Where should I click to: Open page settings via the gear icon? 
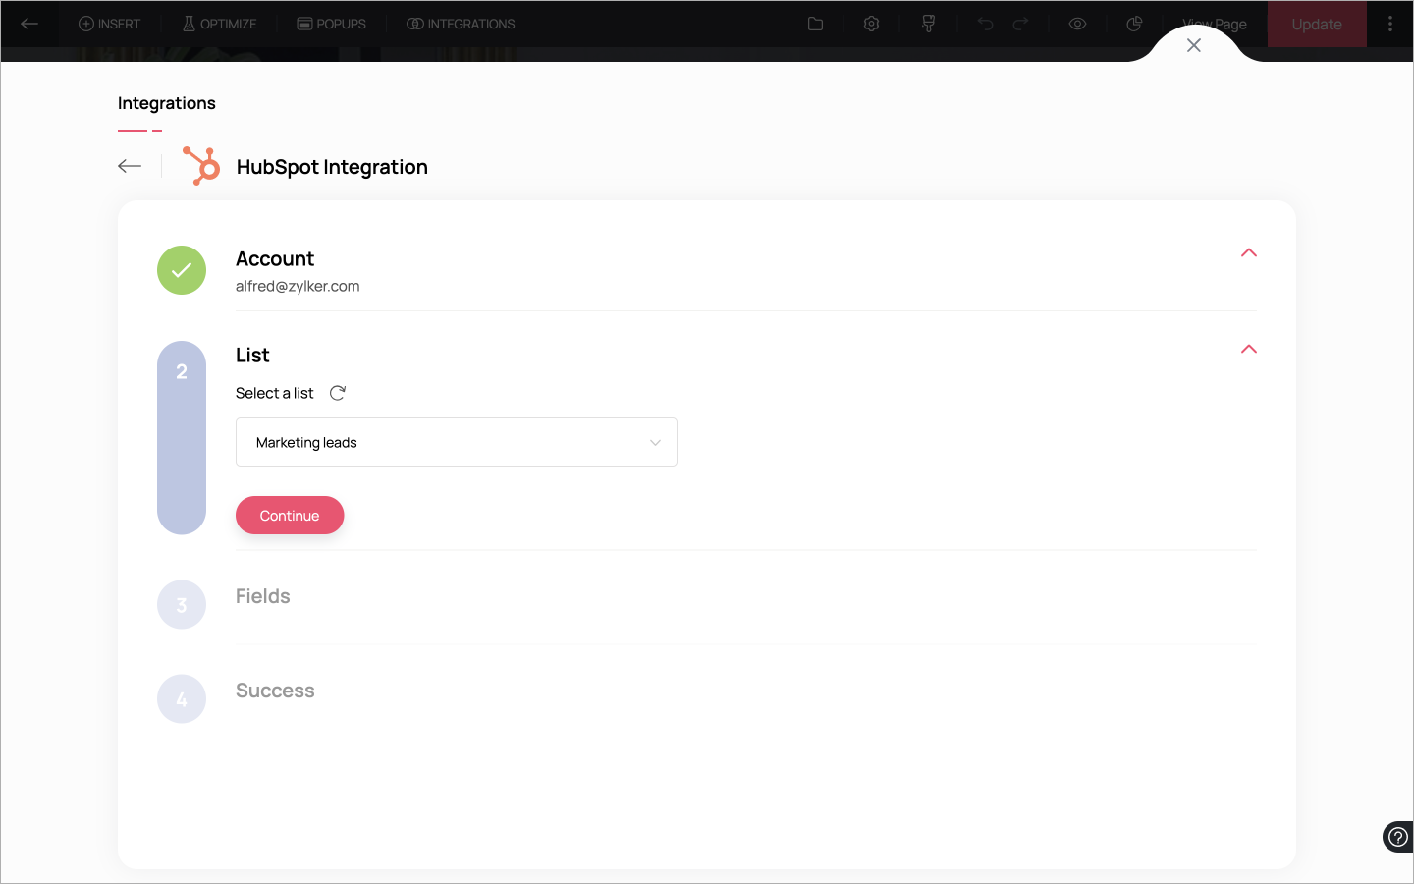click(x=871, y=24)
